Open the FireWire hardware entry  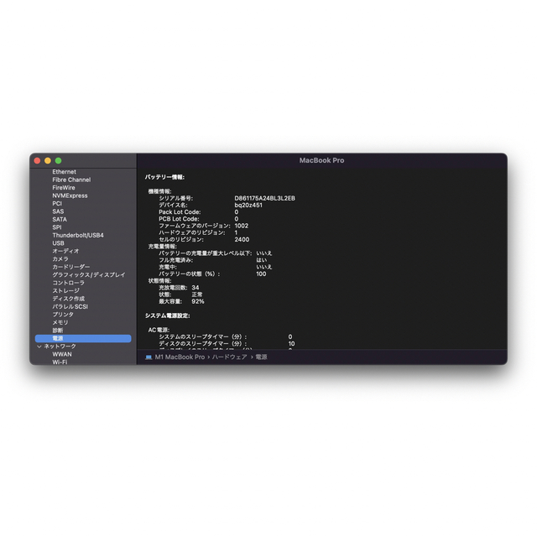(64, 188)
